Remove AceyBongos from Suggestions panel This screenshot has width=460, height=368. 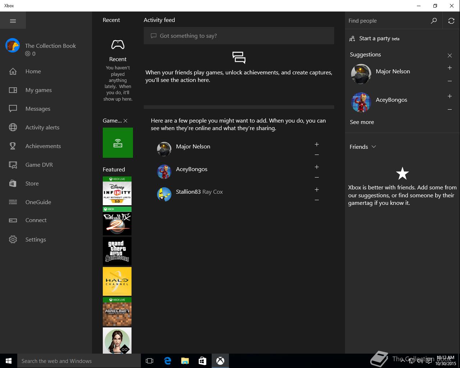pyautogui.click(x=450, y=110)
